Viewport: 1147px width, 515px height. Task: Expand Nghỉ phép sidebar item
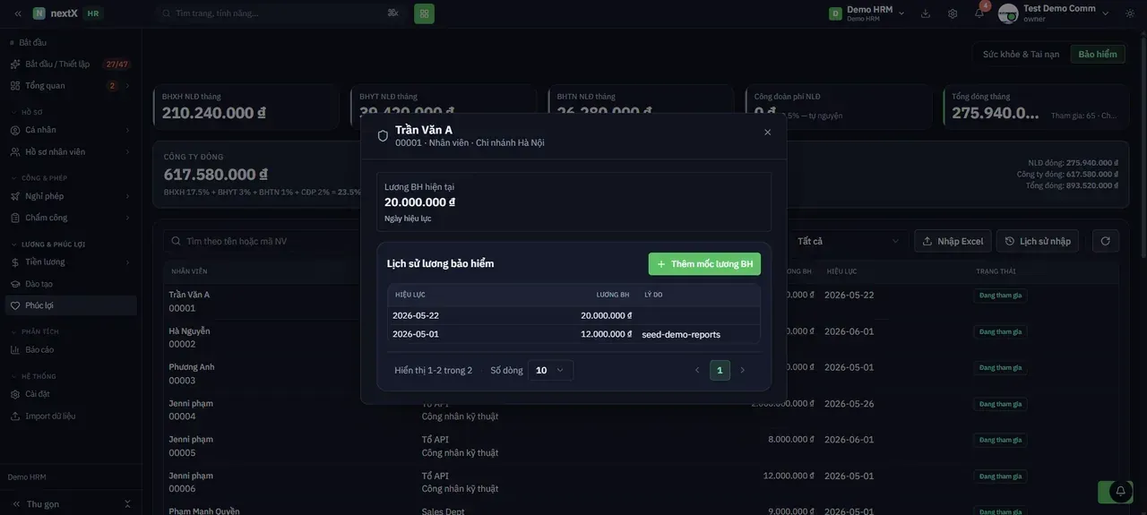coord(70,196)
